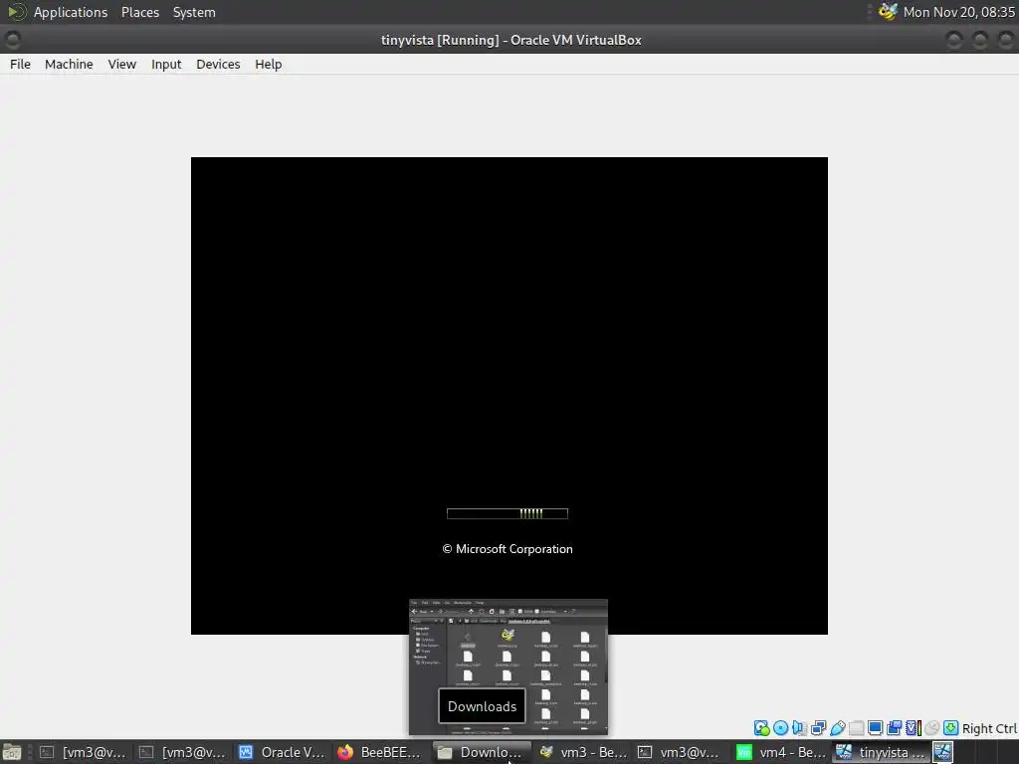Click the network adapters status icon
Viewport: 1019px width, 764px height.
point(818,728)
